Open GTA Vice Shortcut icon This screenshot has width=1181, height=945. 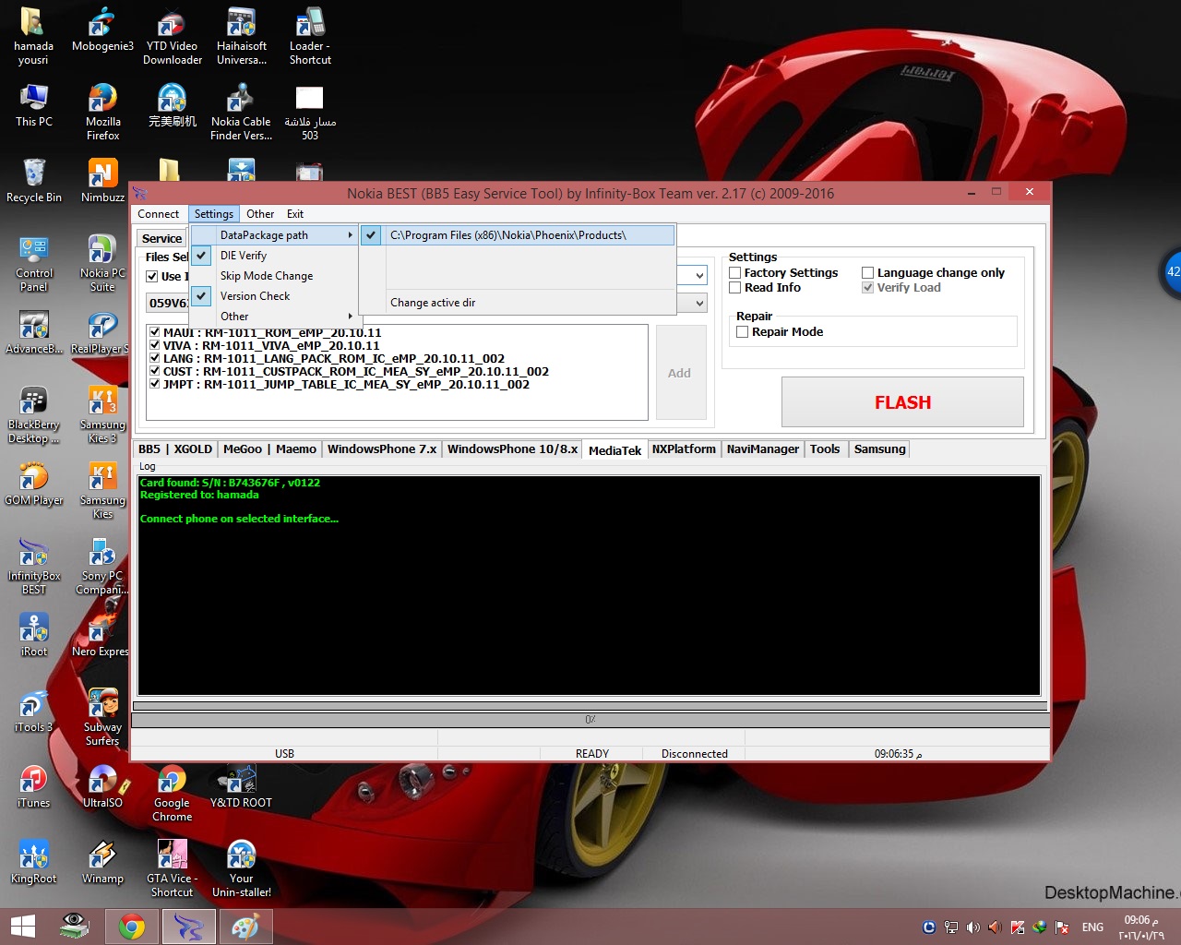172,869
